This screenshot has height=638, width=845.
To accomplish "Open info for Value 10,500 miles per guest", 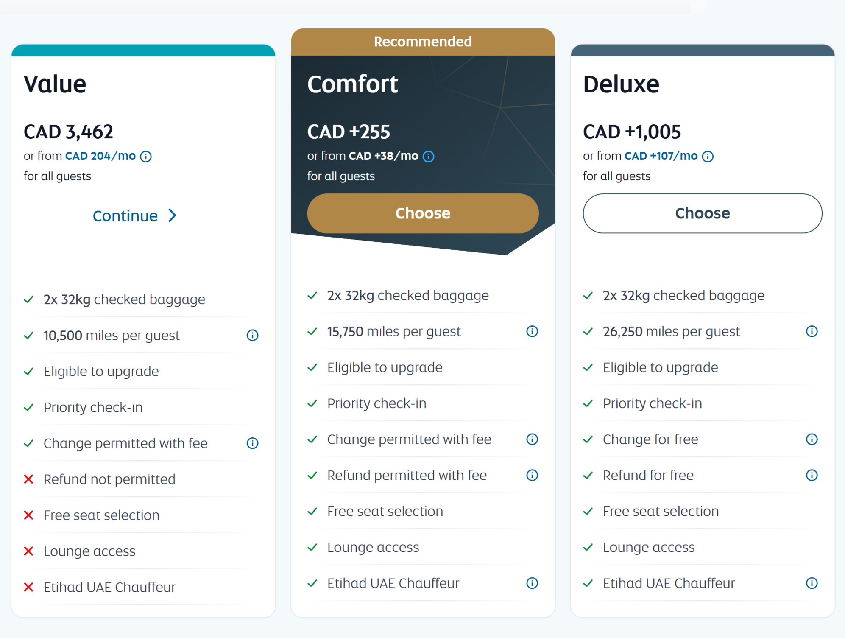I will 252,336.
